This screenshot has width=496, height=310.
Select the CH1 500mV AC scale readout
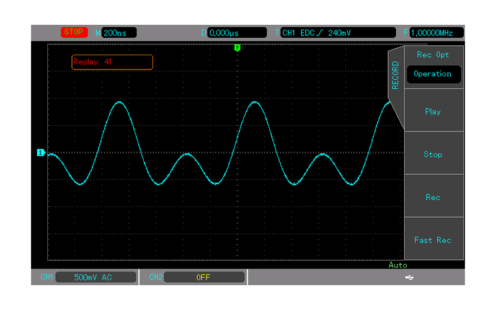point(94,277)
